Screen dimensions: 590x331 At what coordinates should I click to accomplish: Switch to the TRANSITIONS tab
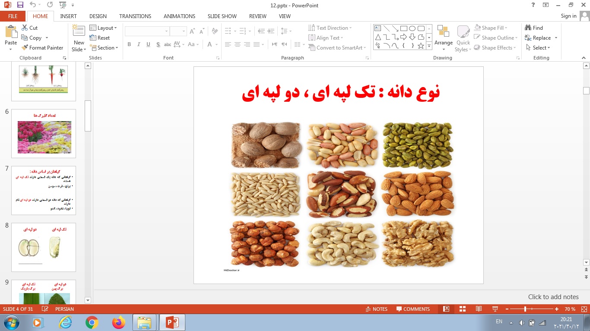coord(135,16)
